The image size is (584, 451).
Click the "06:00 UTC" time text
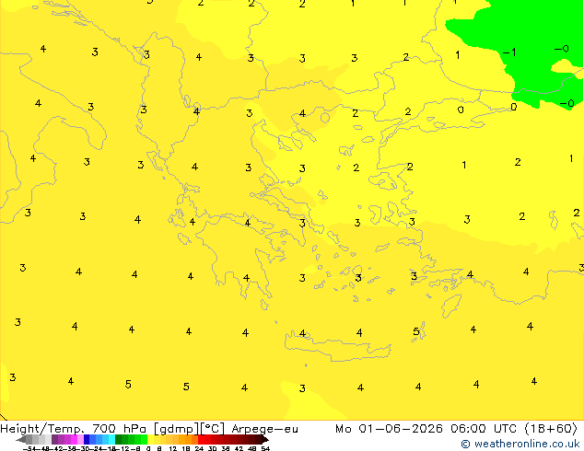point(483,429)
